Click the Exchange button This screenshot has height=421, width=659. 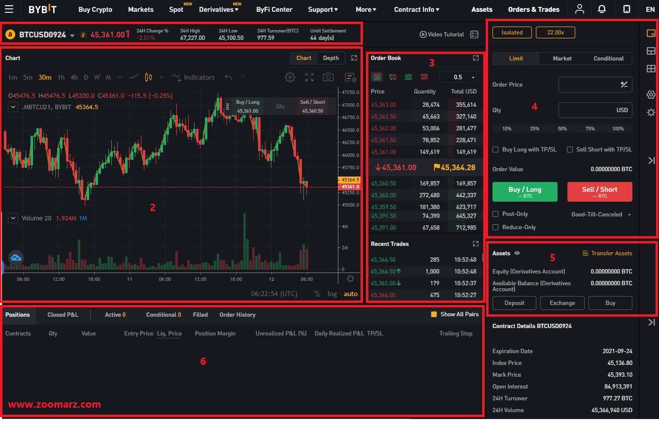[x=562, y=303]
